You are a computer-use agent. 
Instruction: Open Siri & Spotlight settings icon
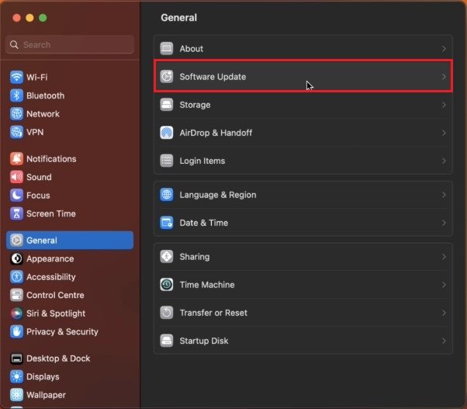pyautogui.click(x=16, y=314)
